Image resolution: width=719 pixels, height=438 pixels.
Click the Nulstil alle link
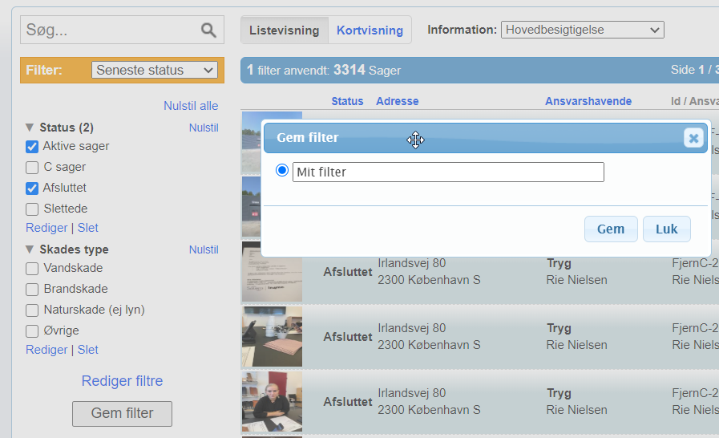191,106
